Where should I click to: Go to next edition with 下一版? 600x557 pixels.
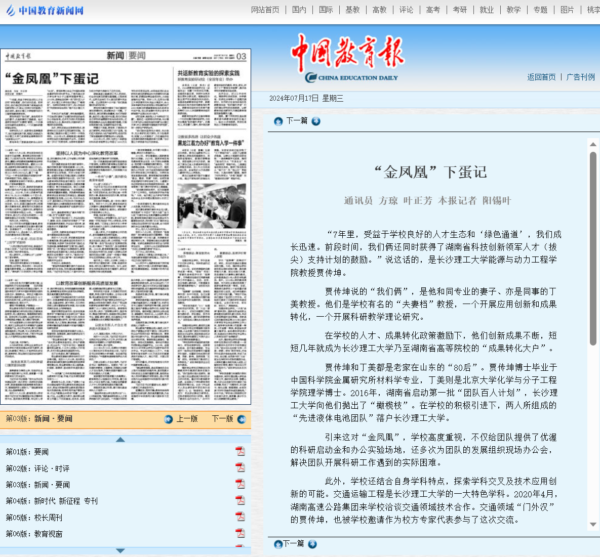pos(223,419)
